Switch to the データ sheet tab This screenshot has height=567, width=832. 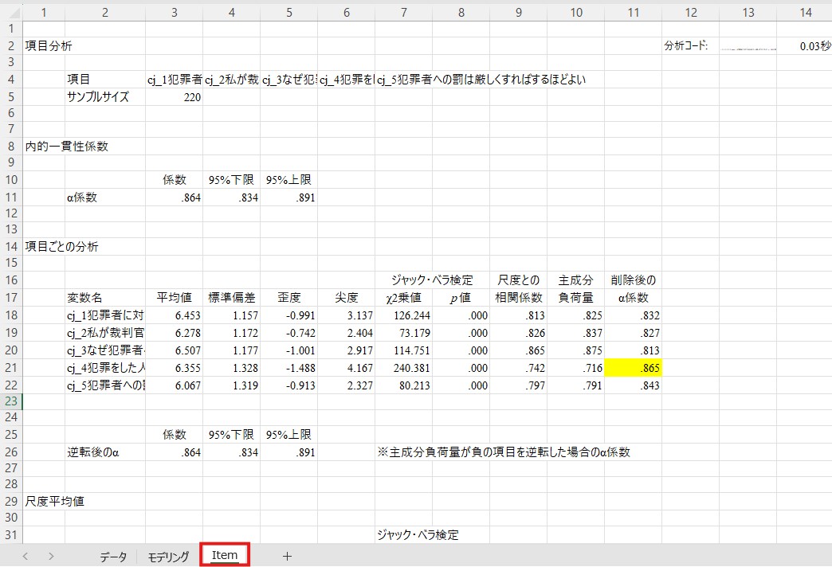(x=113, y=557)
